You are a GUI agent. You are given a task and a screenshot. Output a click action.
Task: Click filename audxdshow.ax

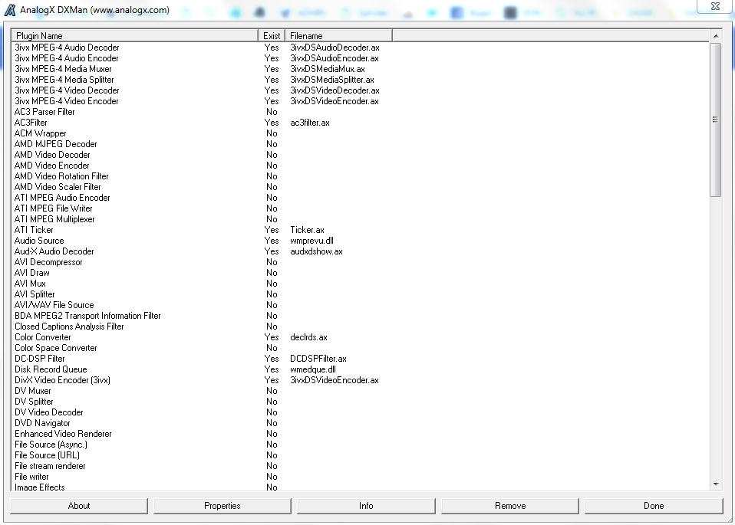click(316, 251)
